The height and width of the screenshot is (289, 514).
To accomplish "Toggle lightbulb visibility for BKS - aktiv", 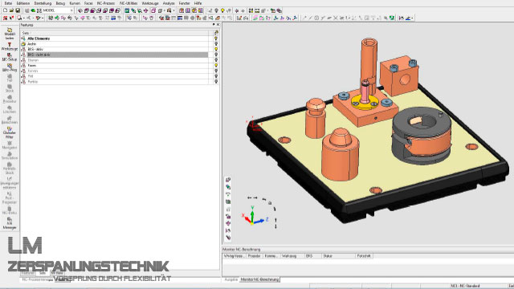I will (216, 49).
